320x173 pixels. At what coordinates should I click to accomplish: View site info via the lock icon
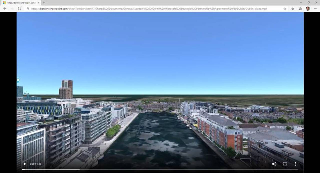[x=28, y=8]
